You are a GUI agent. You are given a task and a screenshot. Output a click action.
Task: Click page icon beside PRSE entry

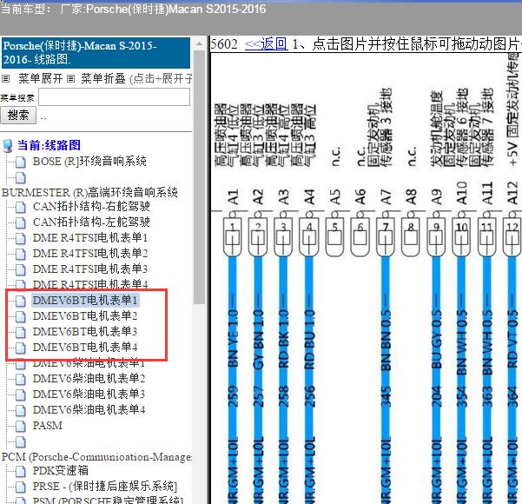pos(21,487)
